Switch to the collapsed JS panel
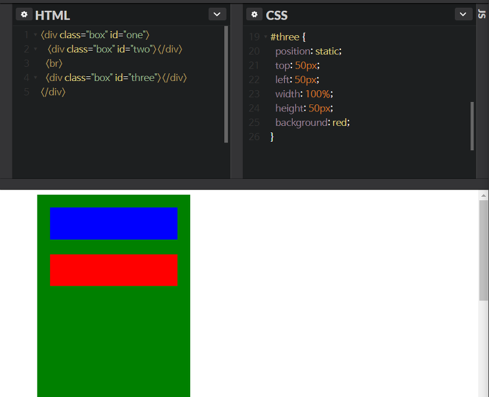The image size is (489, 397). tap(482, 14)
